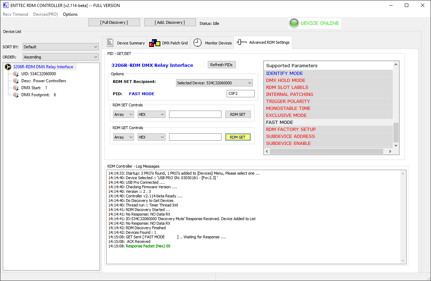The height and width of the screenshot is (281, 431).
Task: Open the RDM GET HEX format dropdown
Action: (151, 137)
